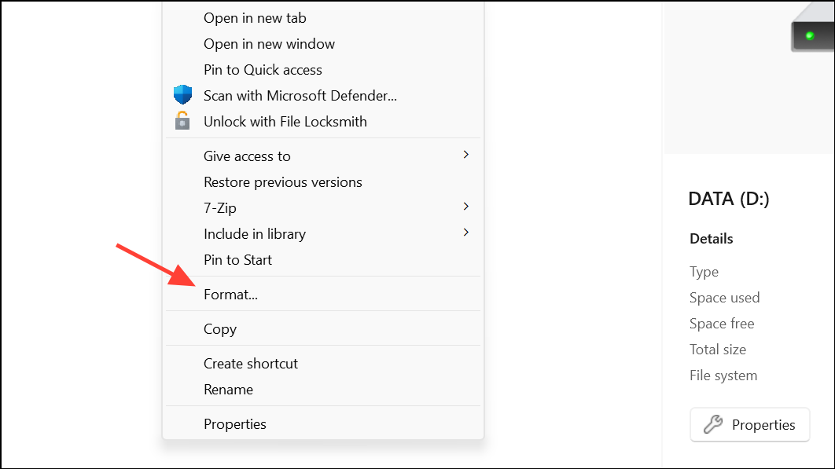Expand the 7-Zip submenu chevron

(466, 207)
